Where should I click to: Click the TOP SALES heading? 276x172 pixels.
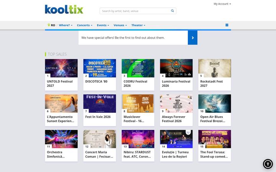tap(57, 54)
